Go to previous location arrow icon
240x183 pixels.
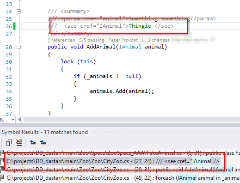[33, 143]
